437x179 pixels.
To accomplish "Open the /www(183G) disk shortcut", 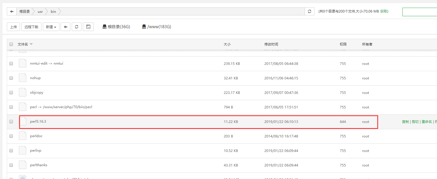I will point(156,26).
